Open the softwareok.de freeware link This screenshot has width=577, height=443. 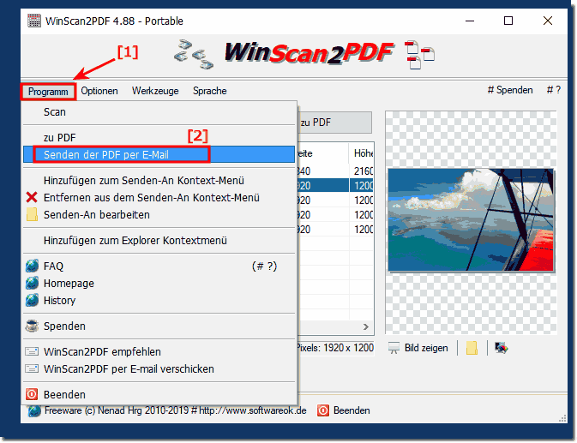coord(176,410)
